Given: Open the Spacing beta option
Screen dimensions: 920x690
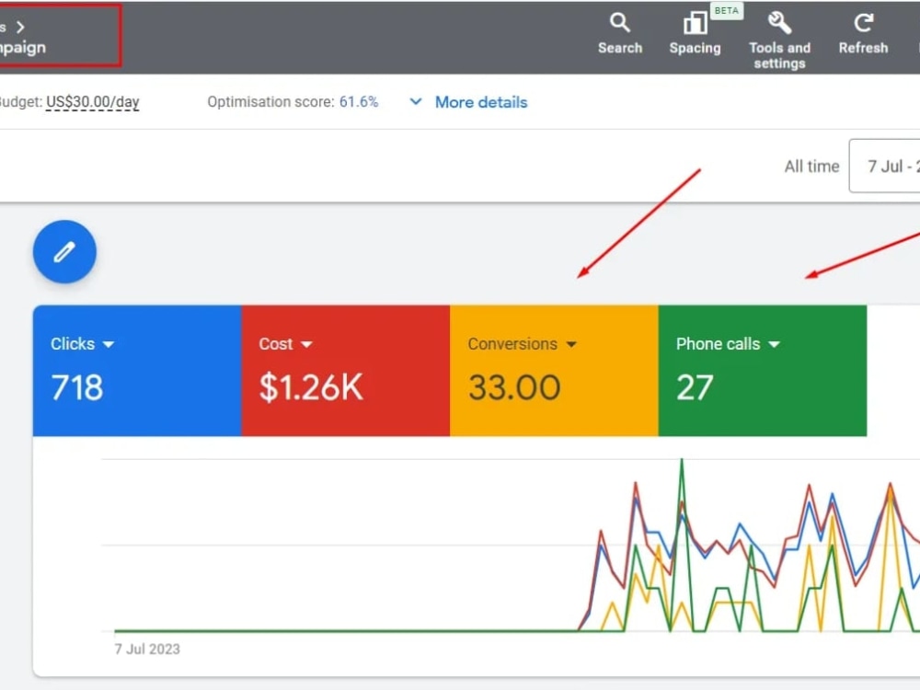Looking at the screenshot, I should 695,34.
